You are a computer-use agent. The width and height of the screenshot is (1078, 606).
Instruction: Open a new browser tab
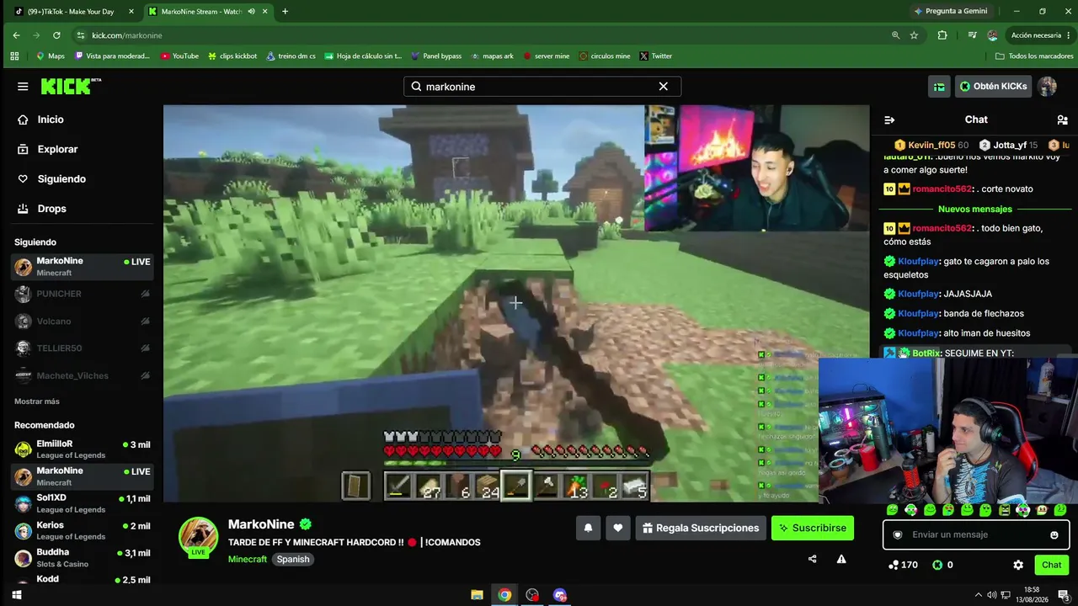coord(285,12)
